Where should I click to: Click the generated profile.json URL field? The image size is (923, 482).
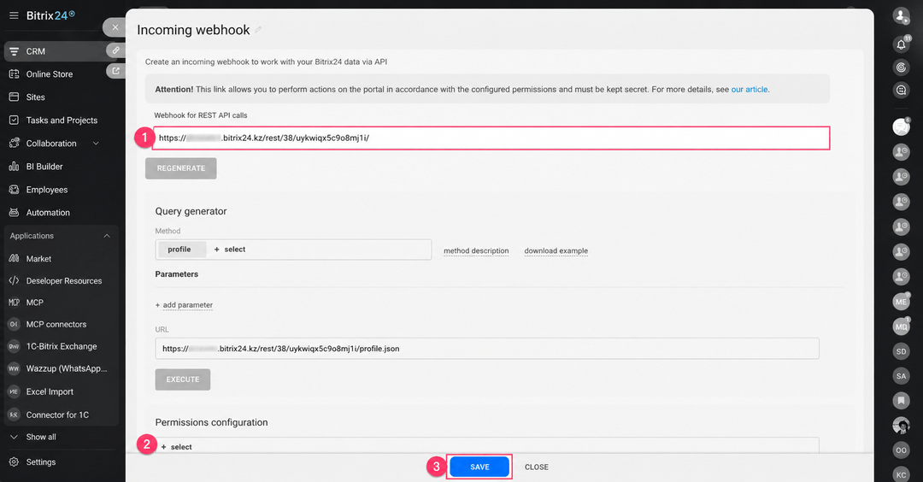tap(487, 349)
